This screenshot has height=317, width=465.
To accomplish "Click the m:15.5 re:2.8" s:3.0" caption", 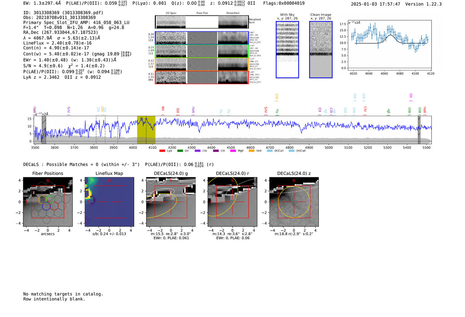I will (x=171, y=234).
